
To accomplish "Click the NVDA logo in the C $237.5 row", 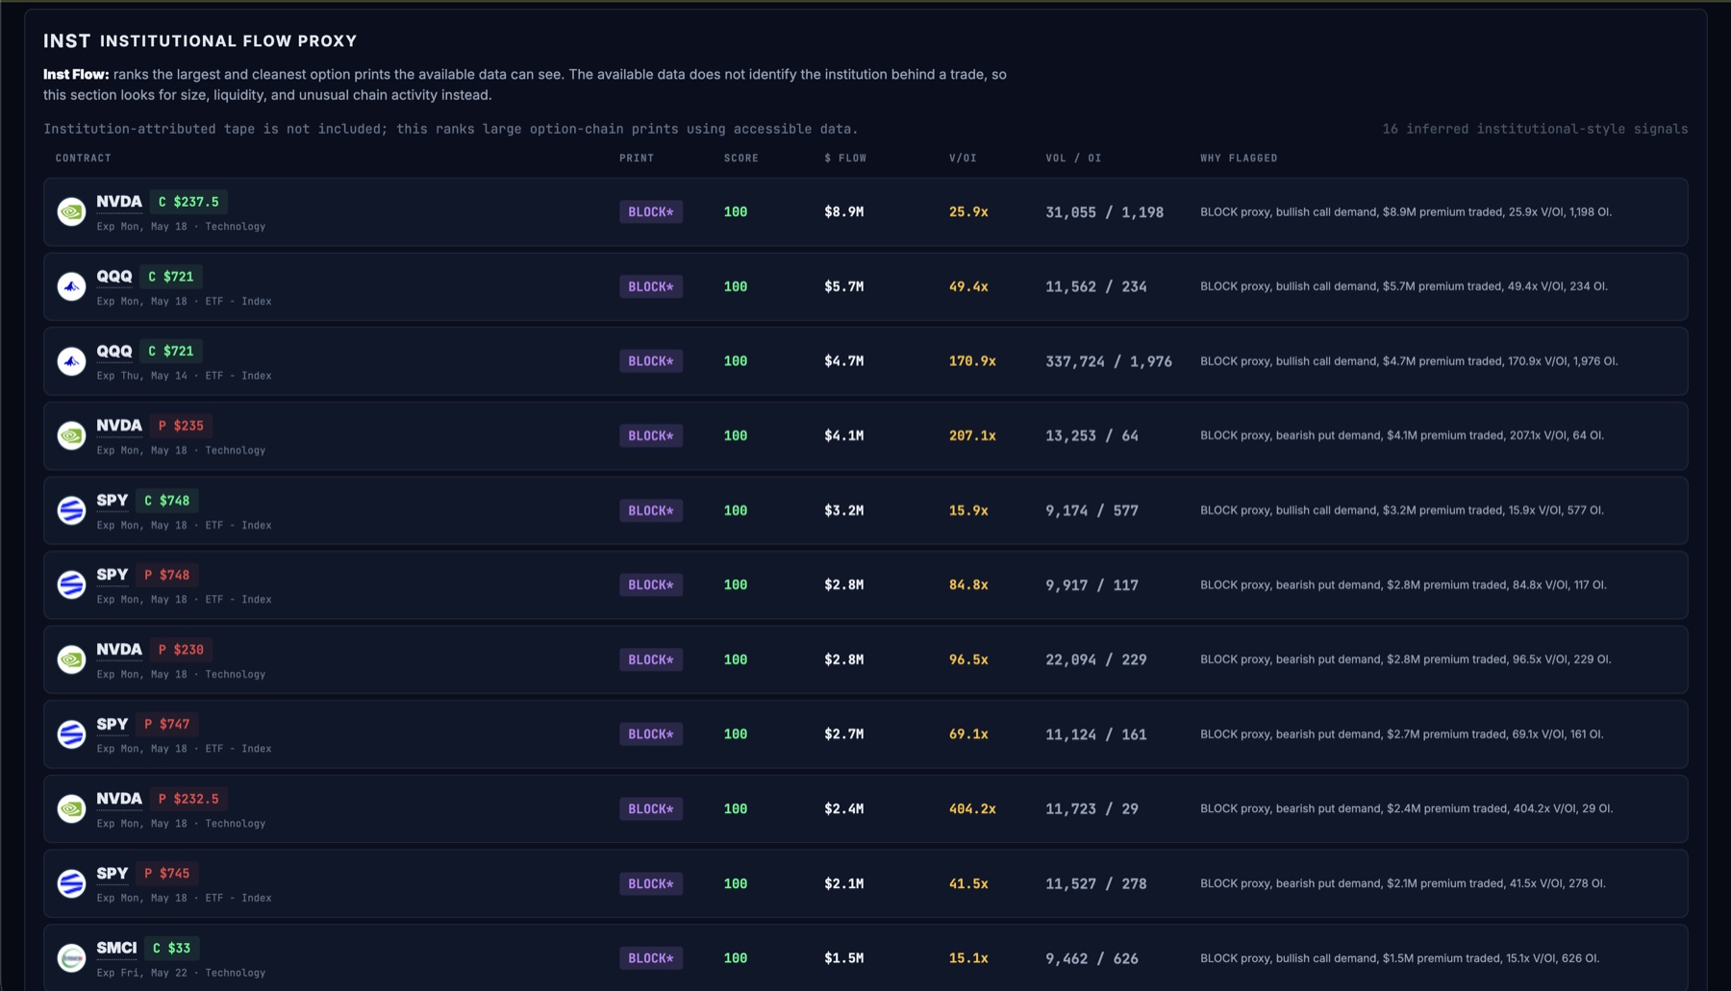I will point(71,211).
